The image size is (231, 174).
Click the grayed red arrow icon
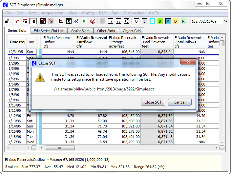(51, 21)
